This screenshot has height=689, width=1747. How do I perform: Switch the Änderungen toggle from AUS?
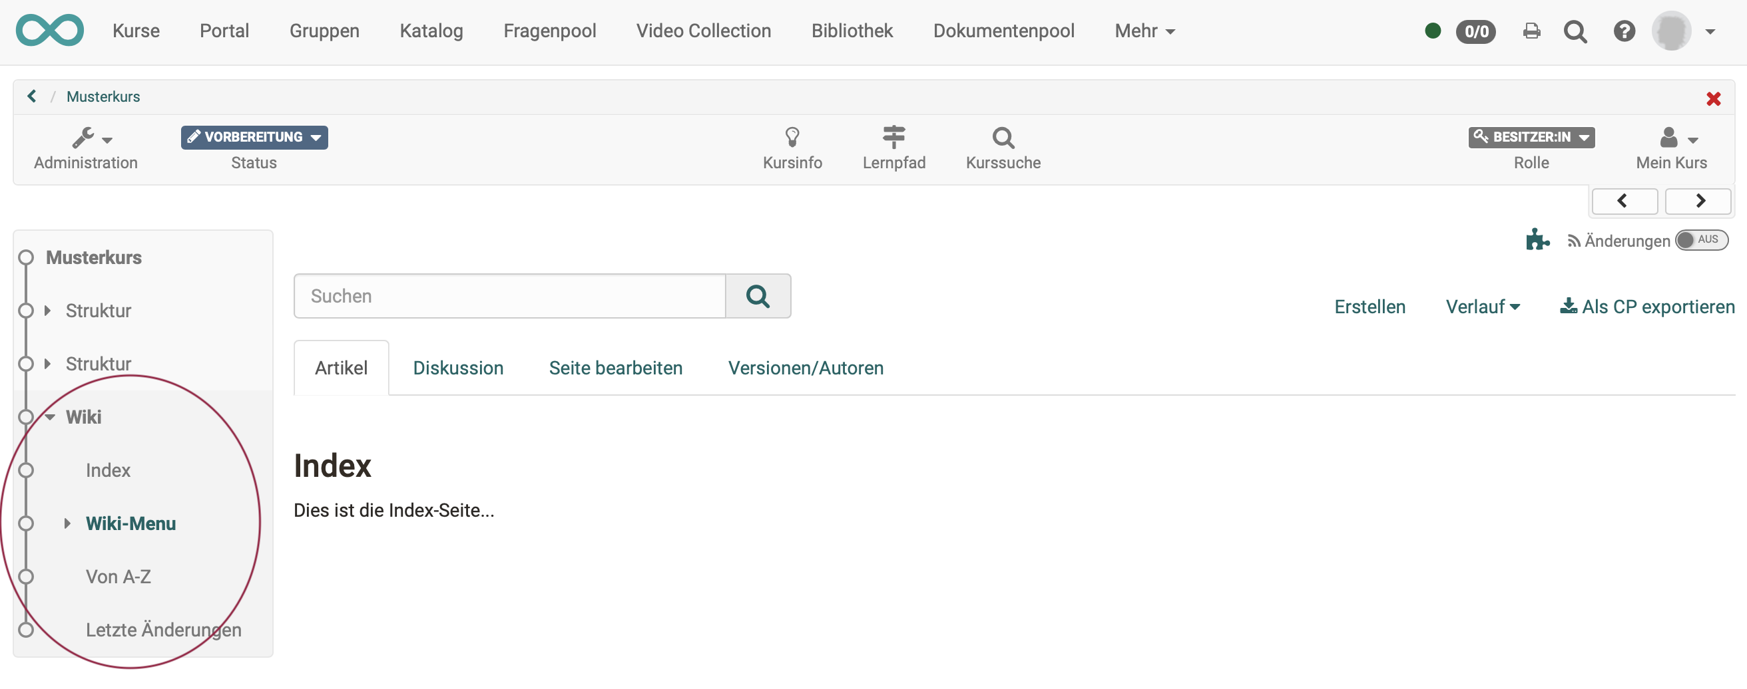click(1702, 240)
